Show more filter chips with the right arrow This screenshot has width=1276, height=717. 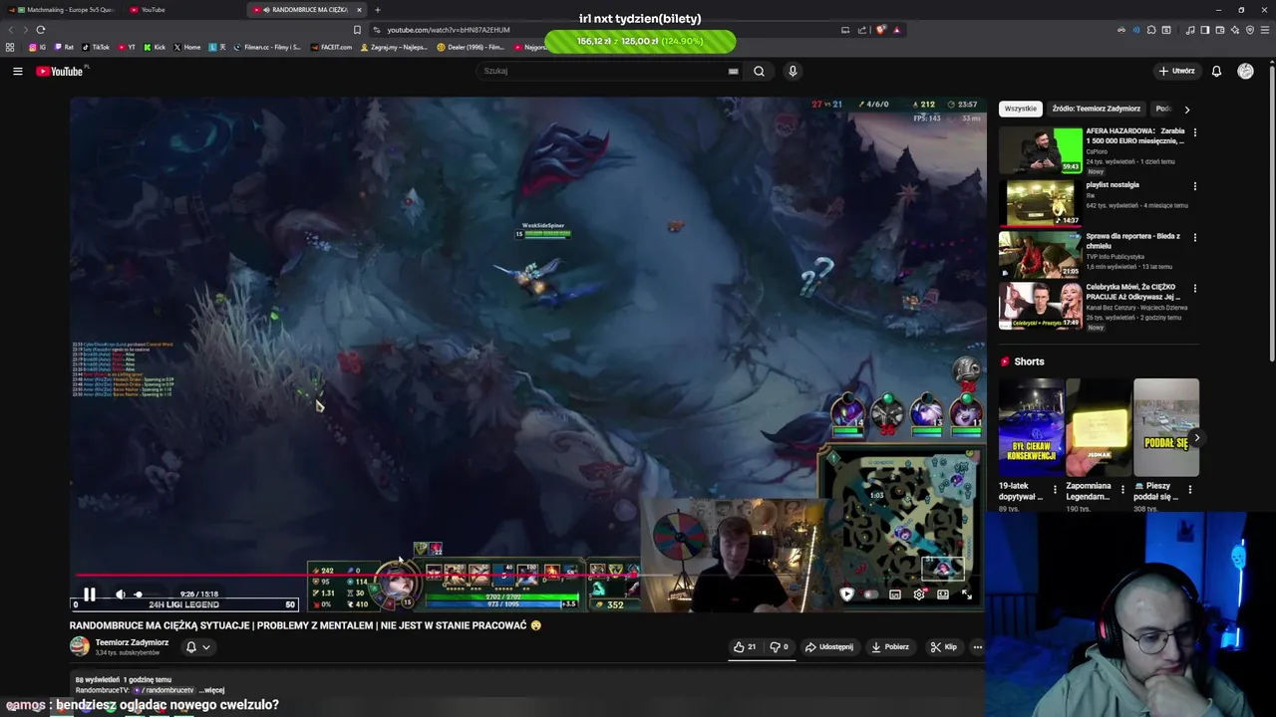pos(1186,109)
